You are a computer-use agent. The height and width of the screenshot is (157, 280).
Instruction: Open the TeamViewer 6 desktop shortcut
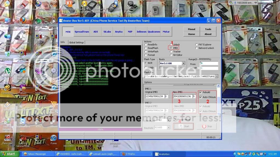tap(23, 121)
